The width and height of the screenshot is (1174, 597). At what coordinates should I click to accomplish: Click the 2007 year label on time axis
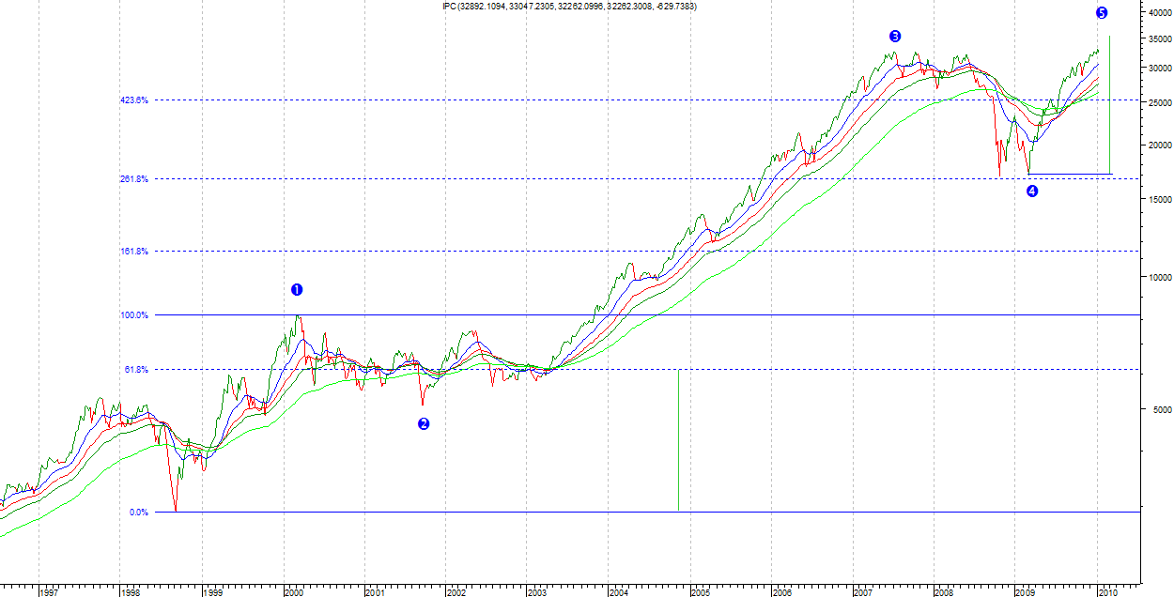click(x=863, y=592)
